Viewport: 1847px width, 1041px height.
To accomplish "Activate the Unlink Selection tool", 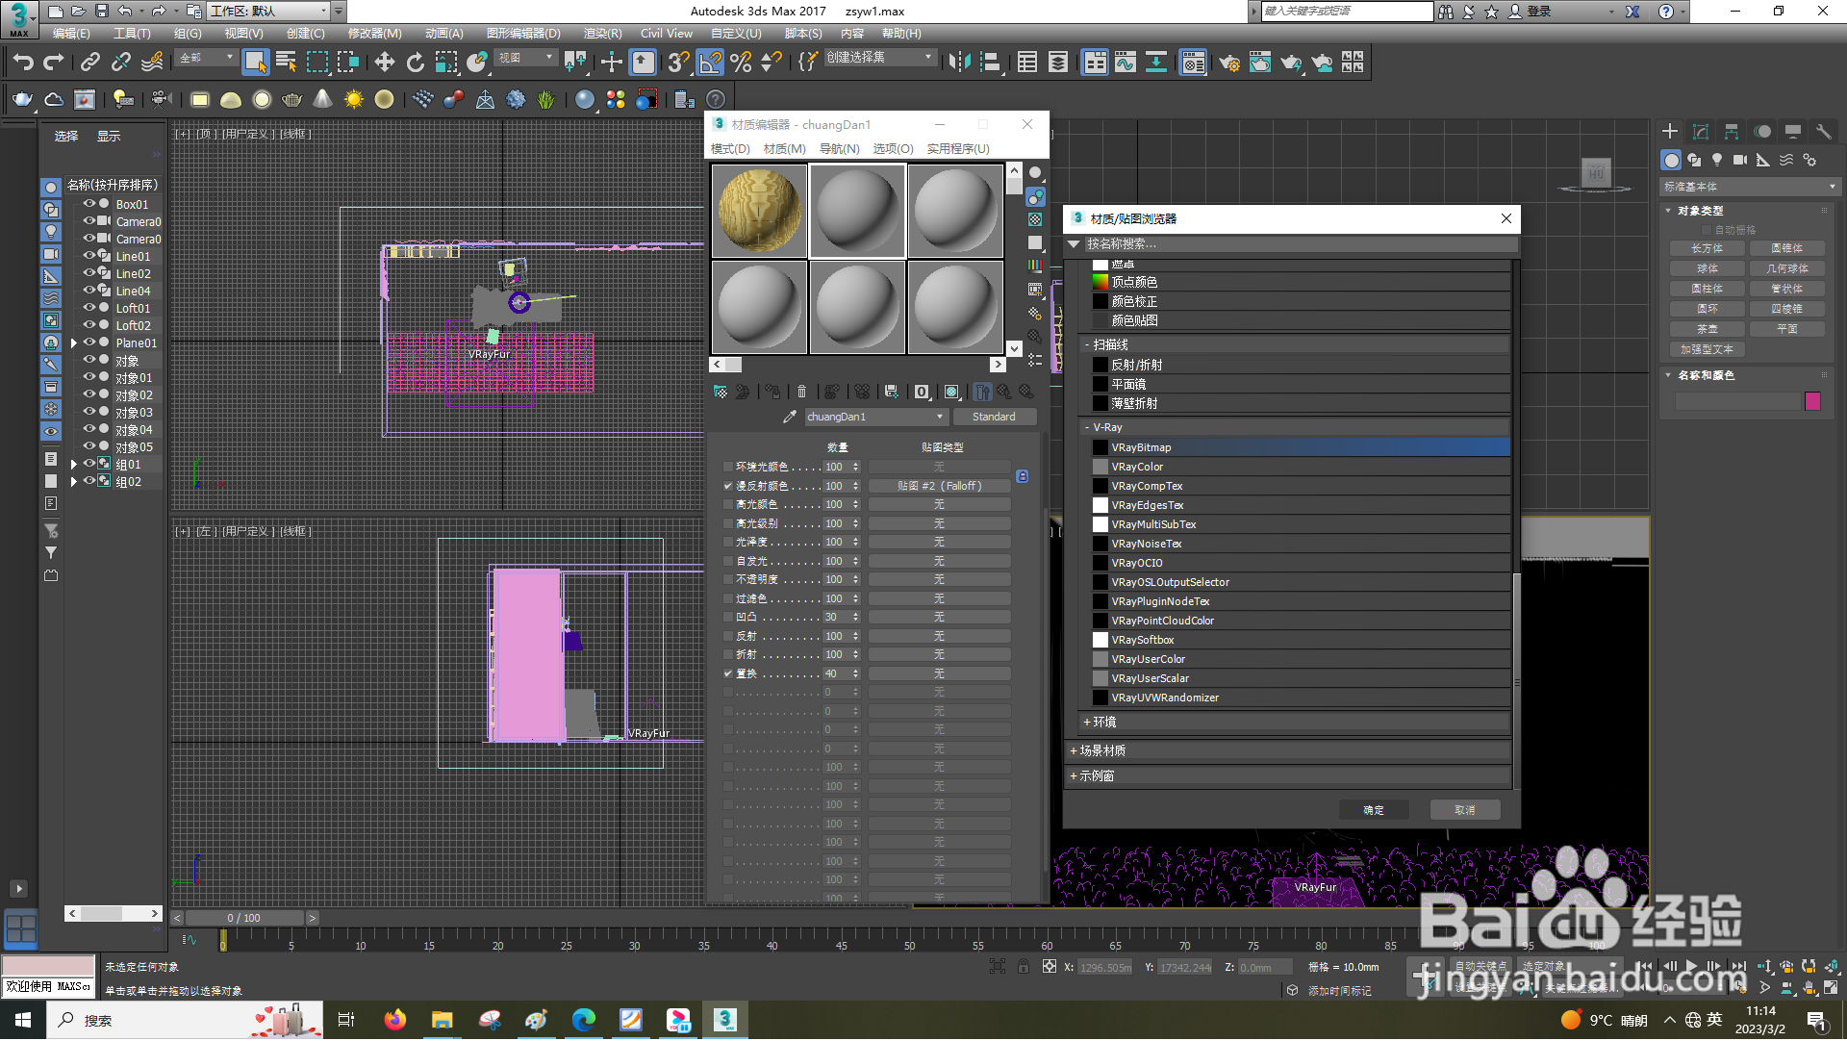I will pos(121,63).
